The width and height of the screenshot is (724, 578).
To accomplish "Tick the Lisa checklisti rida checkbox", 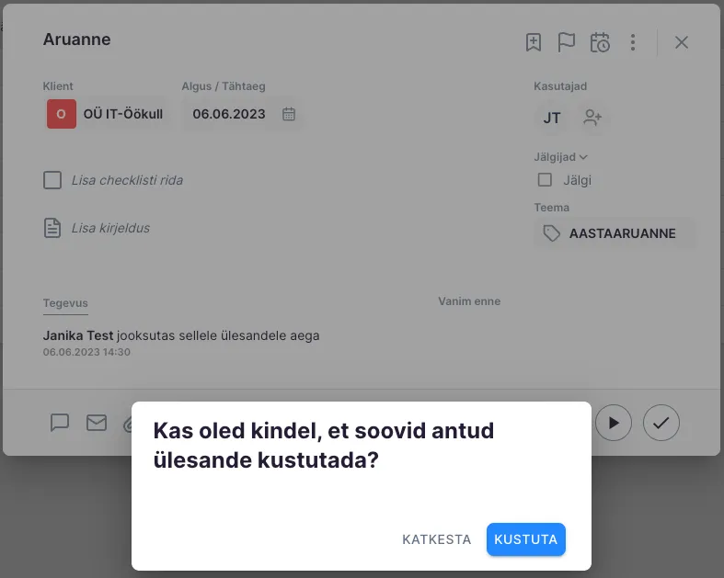I will click(x=52, y=180).
